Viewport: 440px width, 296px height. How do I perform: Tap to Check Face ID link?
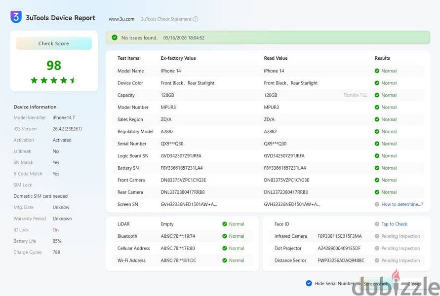394,224
